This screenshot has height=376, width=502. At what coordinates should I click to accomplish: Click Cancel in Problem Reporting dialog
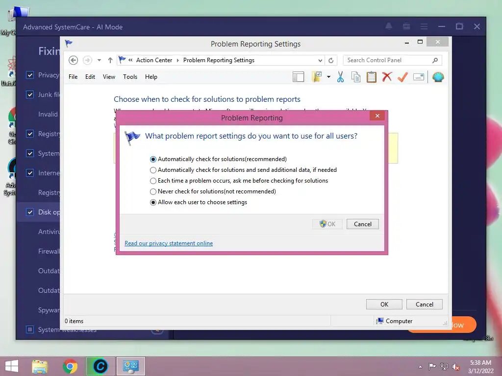[362, 224]
